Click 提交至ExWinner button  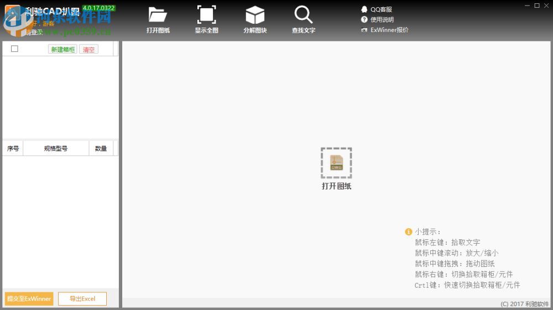[x=29, y=299]
